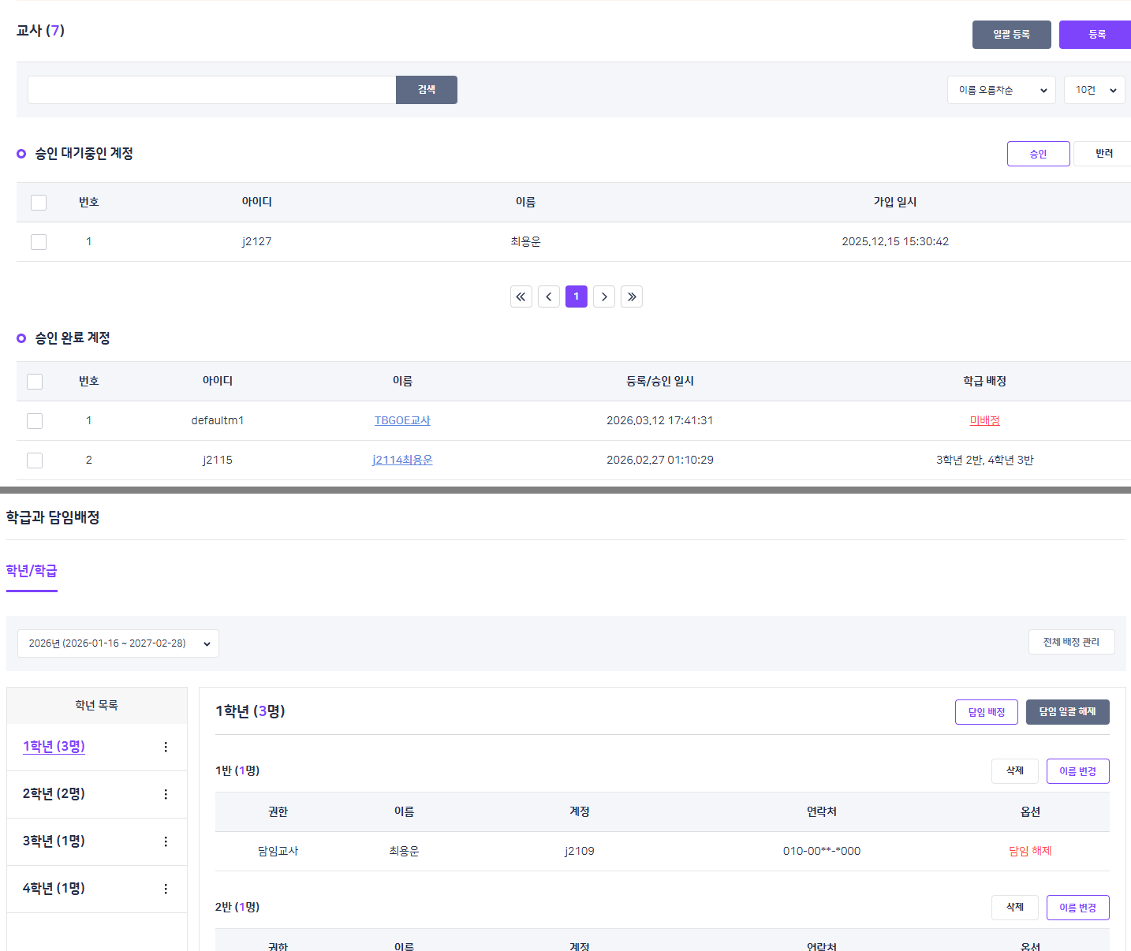Screen dimensions: 1131x951
Task: Open the 이름 오름차순 sort dropdown
Action: pos(1001,90)
